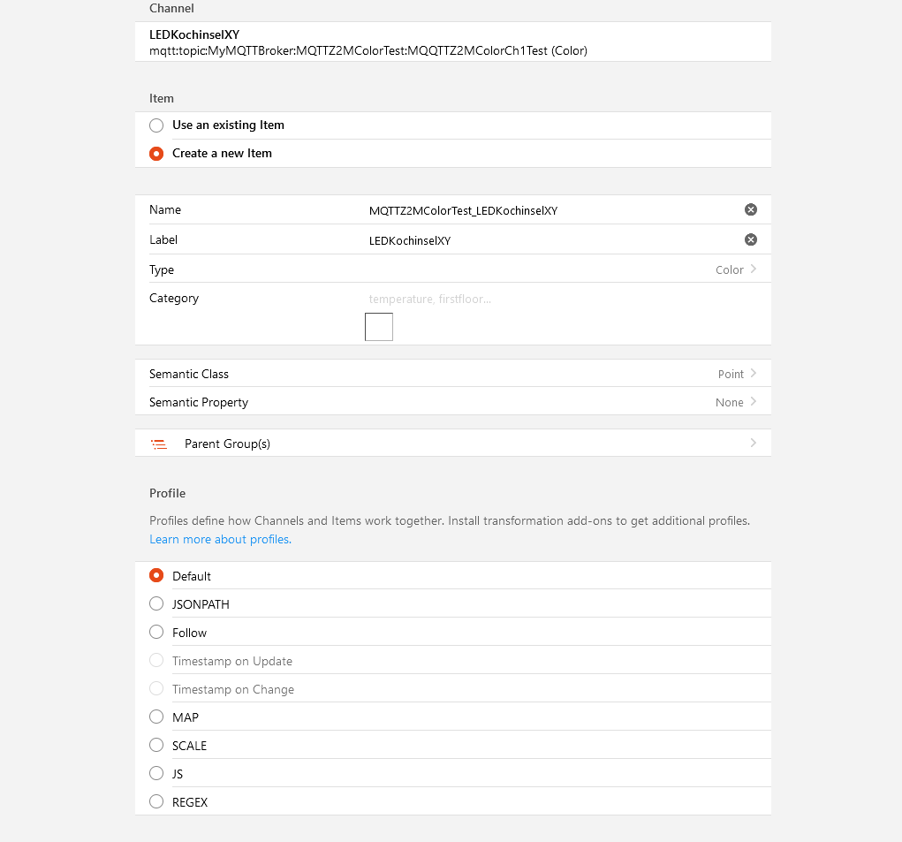Image resolution: width=902 pixels, height=842 pixels.
Task: Open the Type selector showing Color
Action: [x=735, y=269]
